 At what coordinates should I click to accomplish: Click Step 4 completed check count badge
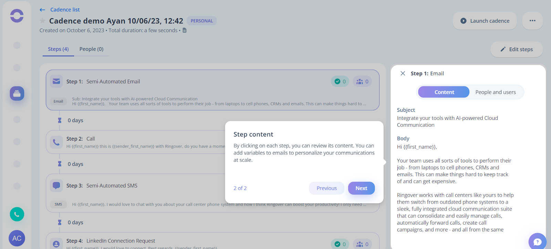[x=340, y=244]
